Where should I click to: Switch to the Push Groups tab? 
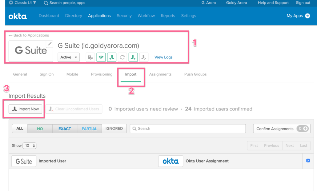pos(195,74)
